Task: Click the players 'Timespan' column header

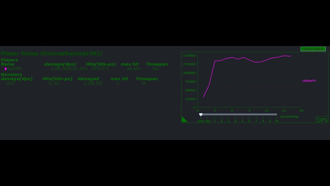Action: pyautogui.click(x=157, y=64)
